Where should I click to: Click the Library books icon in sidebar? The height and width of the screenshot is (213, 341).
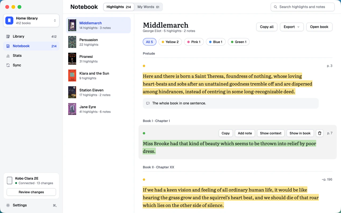coord(8,36)
